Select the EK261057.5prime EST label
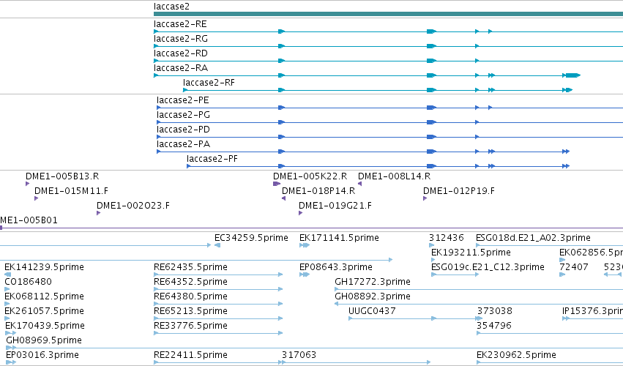This screenshot has height=366, width=623. pyautogui.click(x=44, y=312)
